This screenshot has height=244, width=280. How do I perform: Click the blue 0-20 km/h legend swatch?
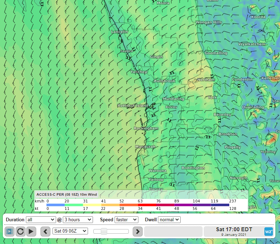point(56,205)
